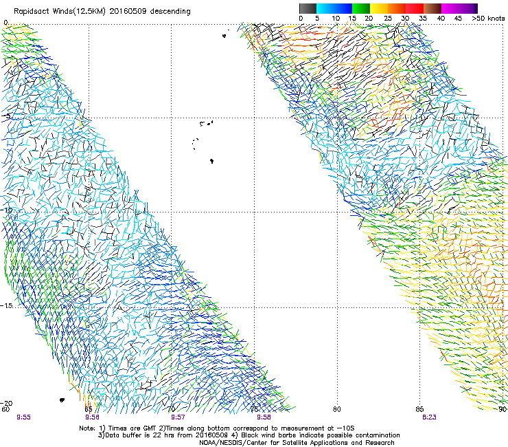Click the '8:23' pass time label
Viewport: 508px width, 447px height.
point(429,417)
